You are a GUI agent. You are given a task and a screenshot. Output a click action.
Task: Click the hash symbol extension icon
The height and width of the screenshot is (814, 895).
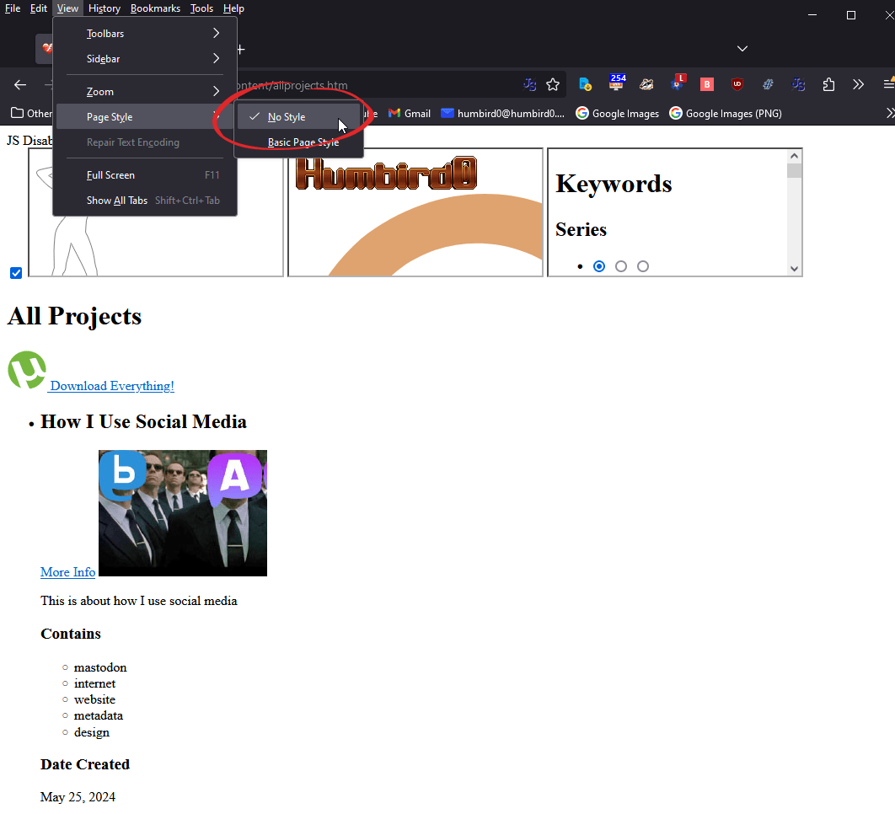[x=768, y=84]
